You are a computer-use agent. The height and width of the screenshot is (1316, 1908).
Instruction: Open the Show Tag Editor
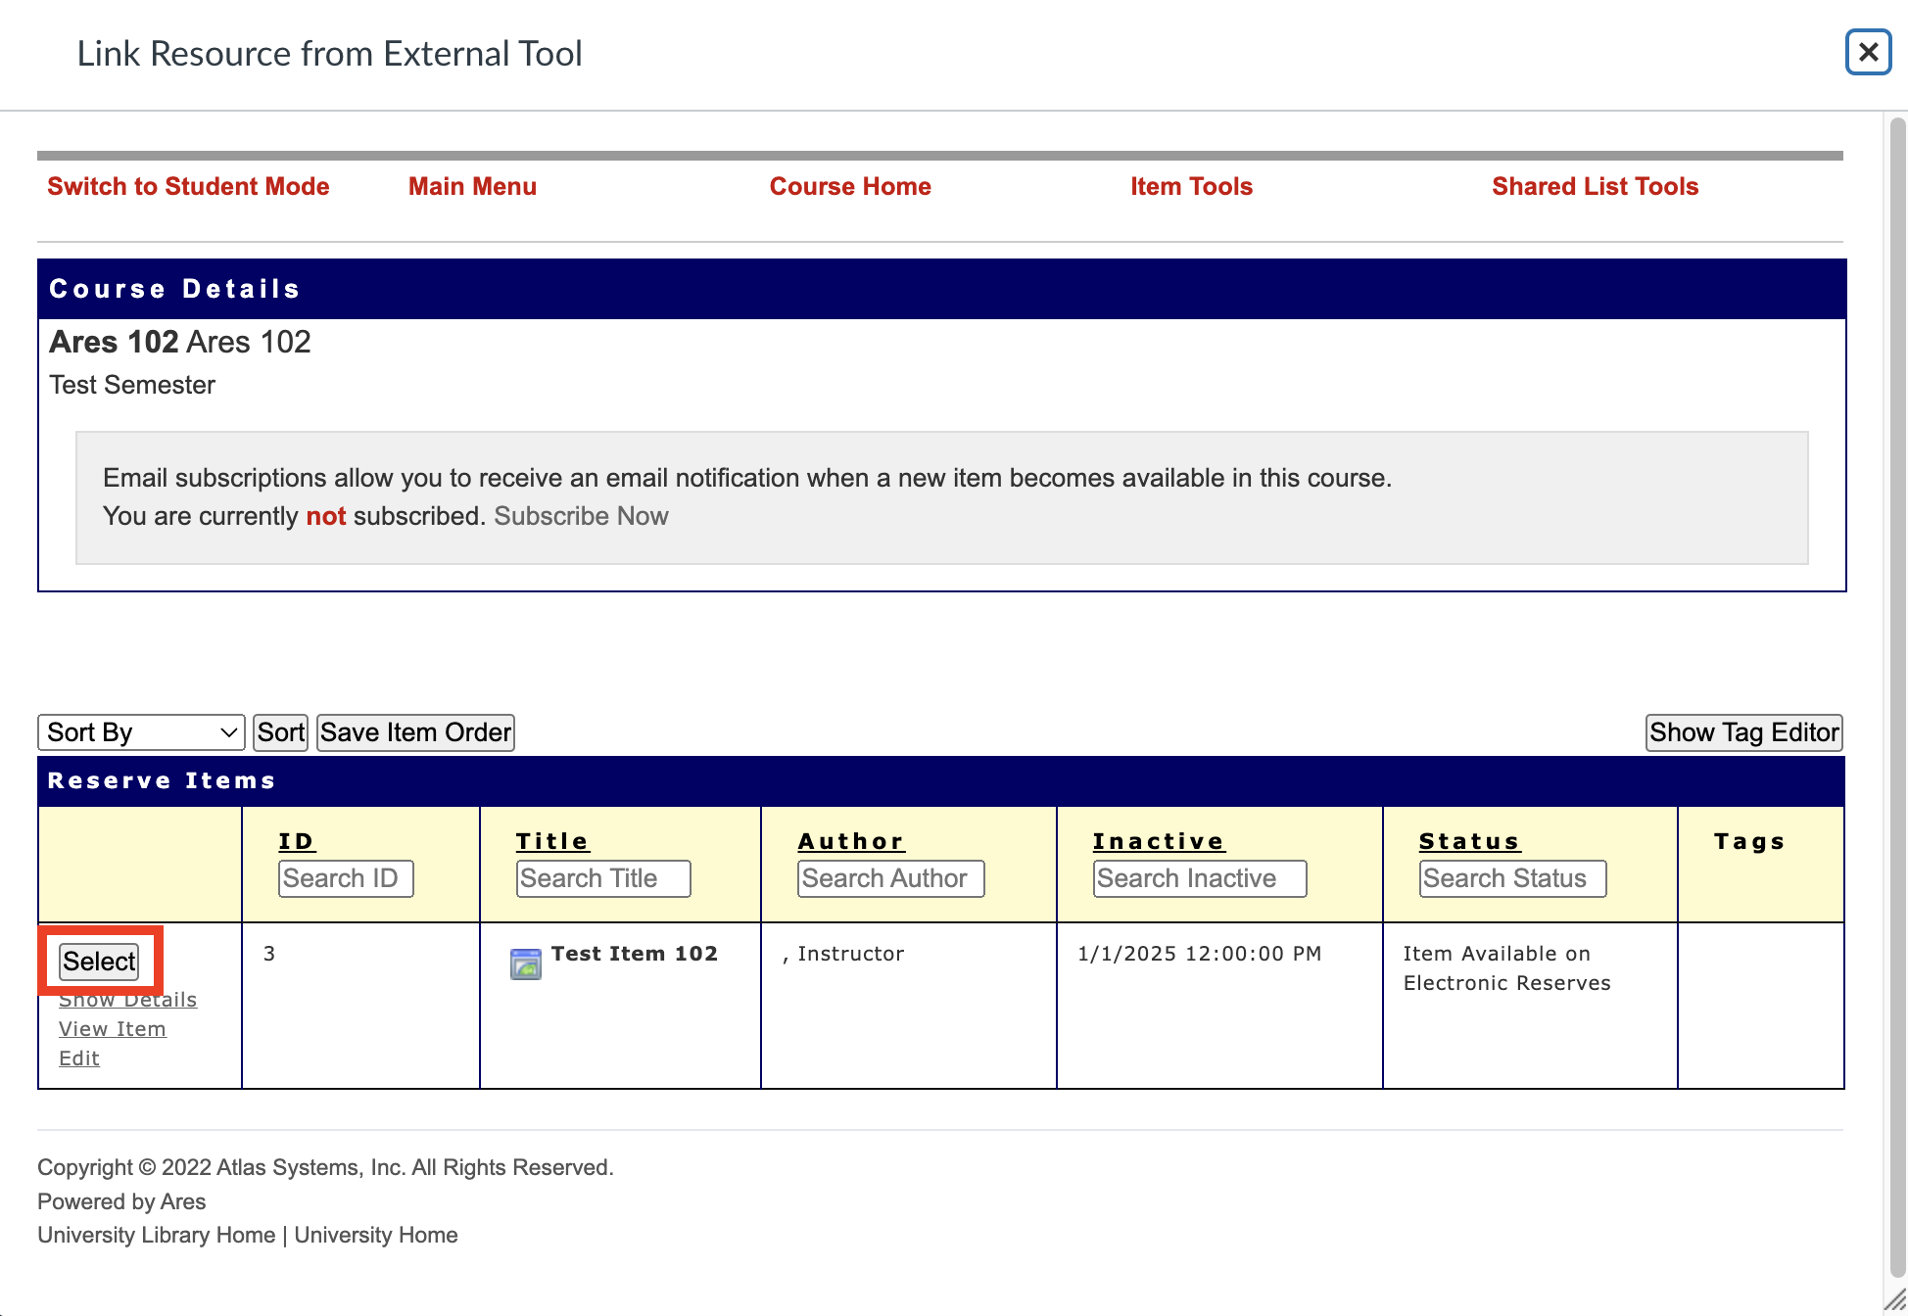(x=1743, y=732)
